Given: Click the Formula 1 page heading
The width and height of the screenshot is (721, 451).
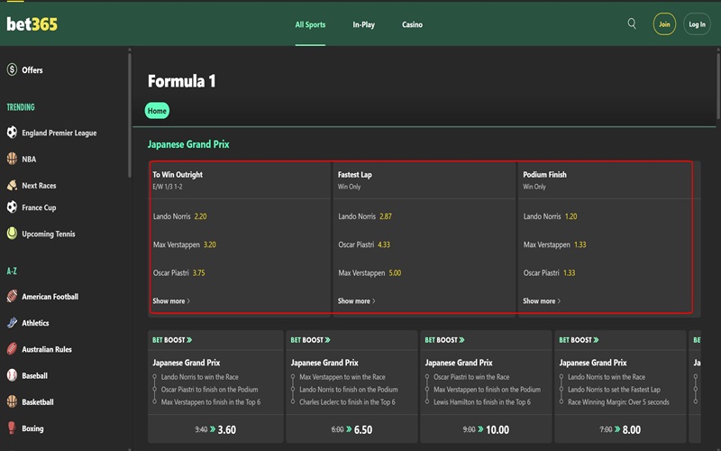Looking at the screenshot, I should [x=182, y=81].
